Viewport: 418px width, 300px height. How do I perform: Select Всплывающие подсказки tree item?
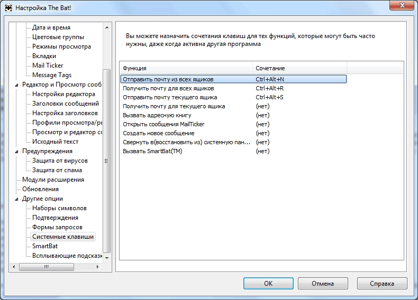(67, 256)
